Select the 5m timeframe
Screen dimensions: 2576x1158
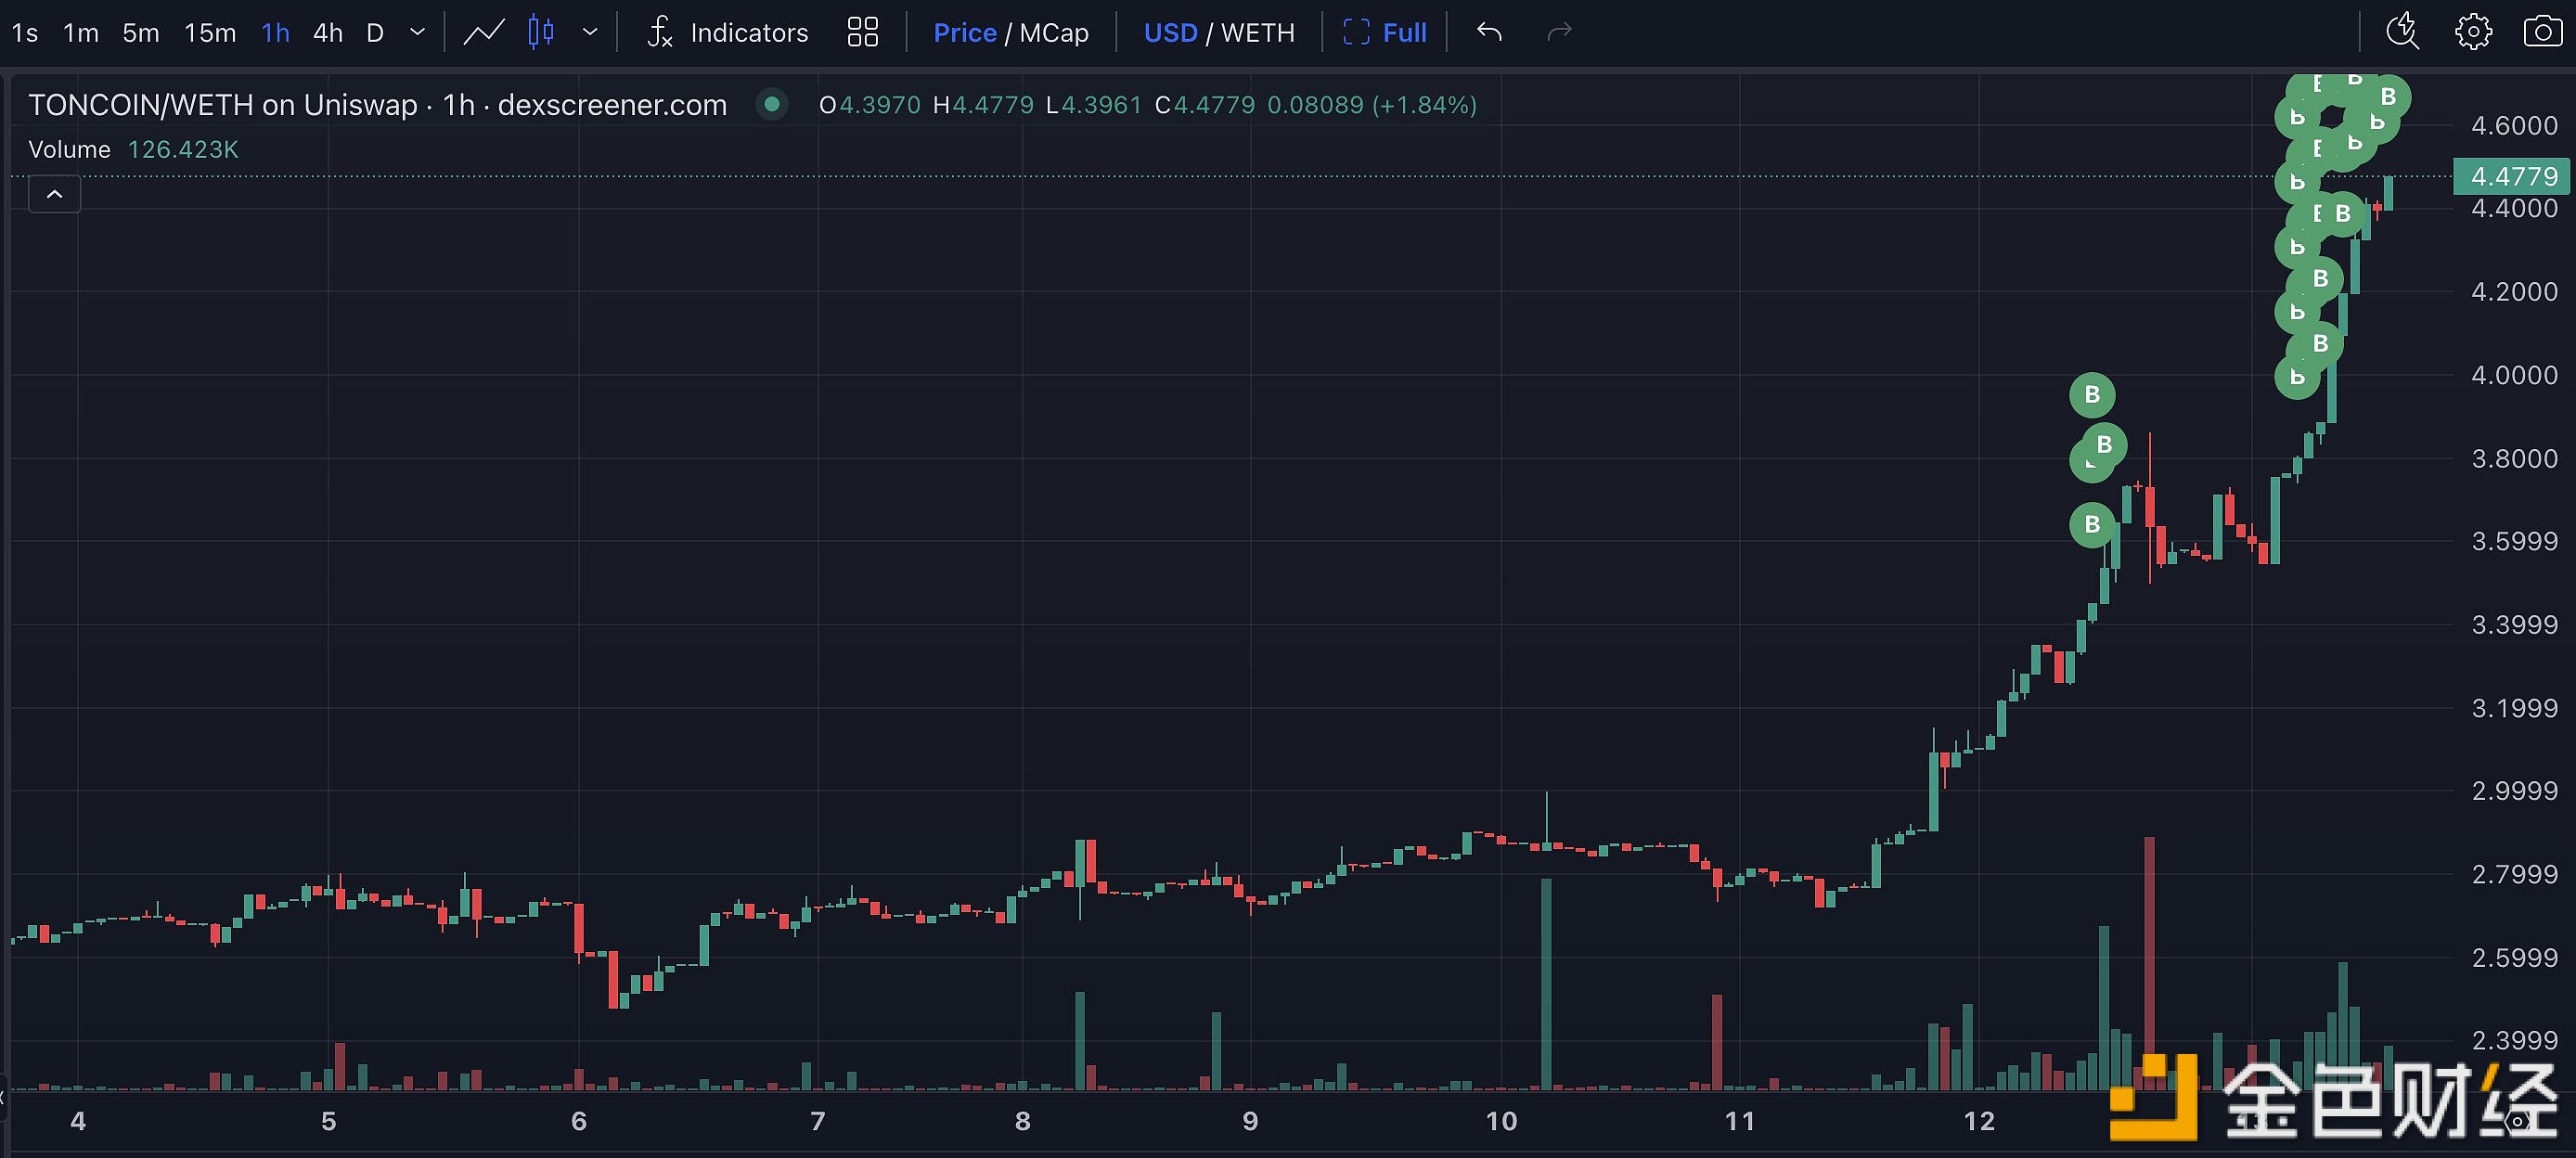pyautogui.click(x=141, y=33)
